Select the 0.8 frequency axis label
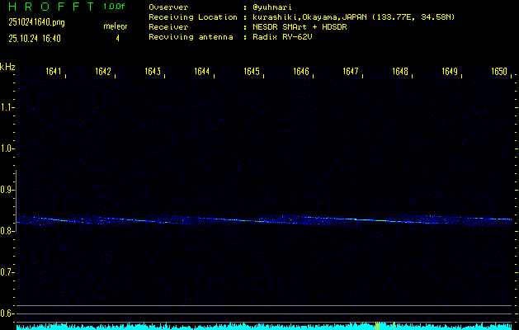Screen dimensions: 519x330 7,231
